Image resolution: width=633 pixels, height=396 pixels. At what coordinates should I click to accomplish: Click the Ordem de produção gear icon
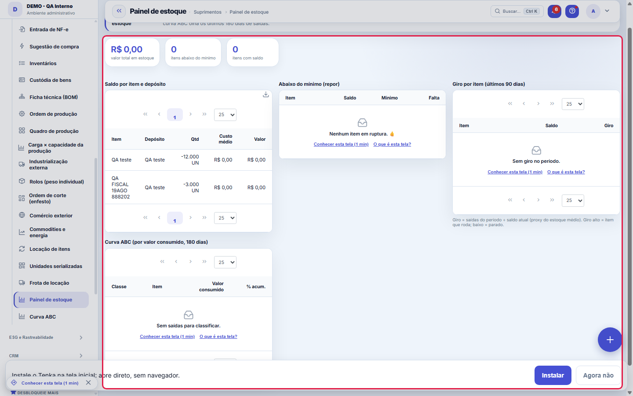point(22,114)
